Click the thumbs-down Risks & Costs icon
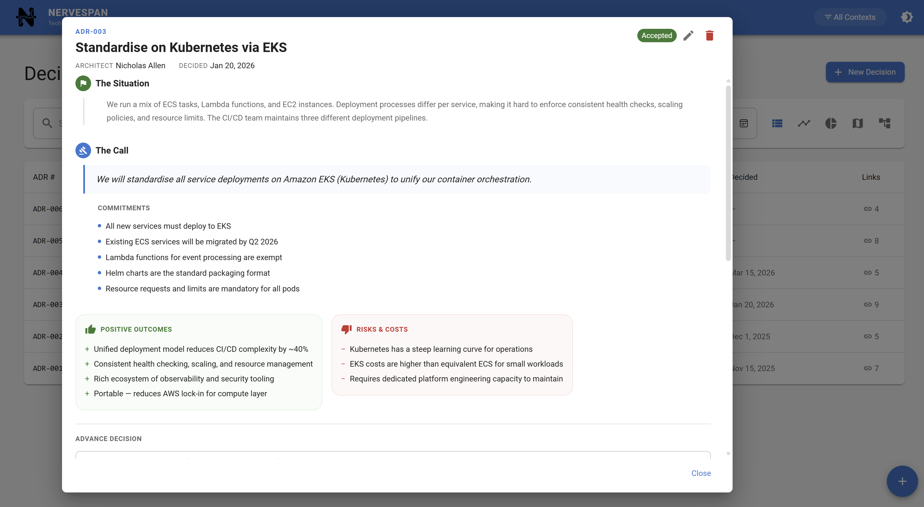 pyautogui.click(x=346, y=329)
